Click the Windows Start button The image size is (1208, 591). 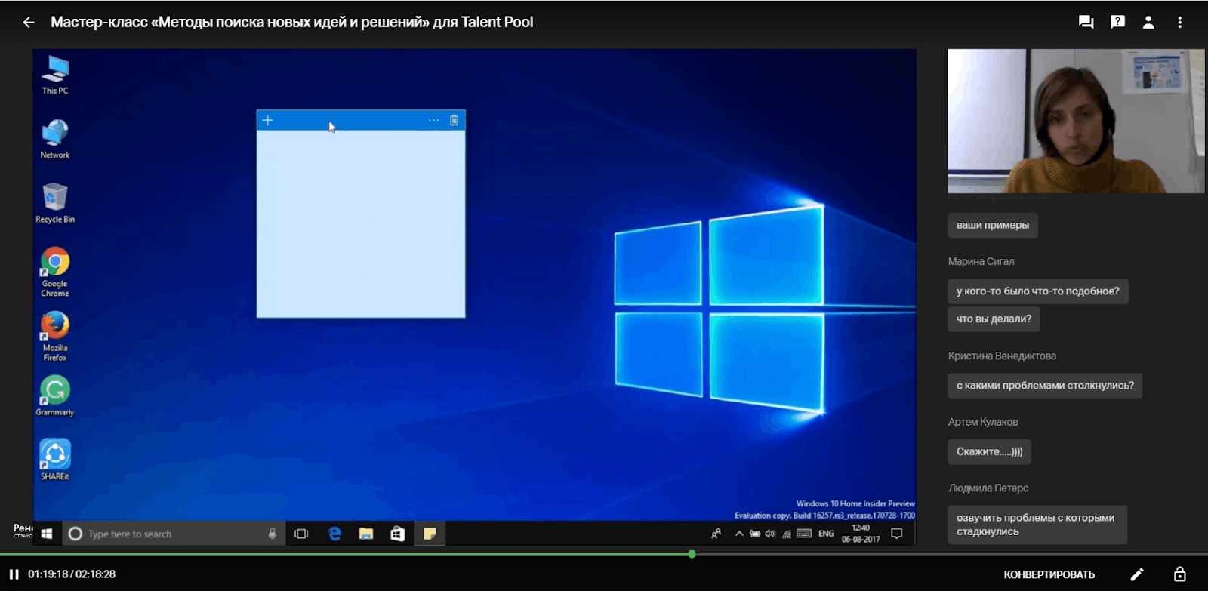pyautogui.click(x=47, y=534)
